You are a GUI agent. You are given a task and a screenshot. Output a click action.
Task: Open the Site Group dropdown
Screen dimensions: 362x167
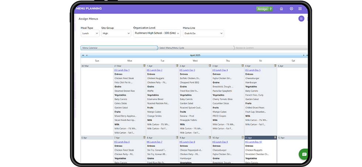[116, 33]
